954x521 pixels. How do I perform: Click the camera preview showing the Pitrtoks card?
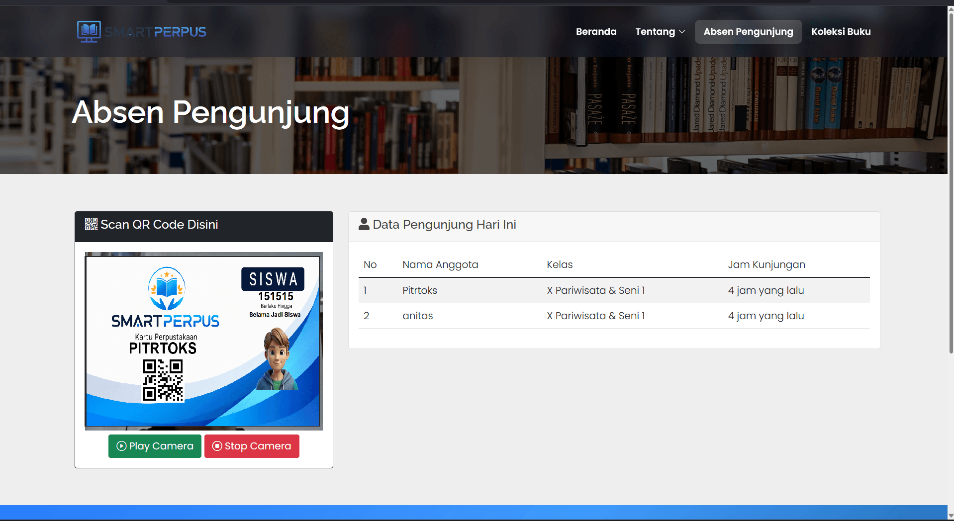tap(203, 341)
